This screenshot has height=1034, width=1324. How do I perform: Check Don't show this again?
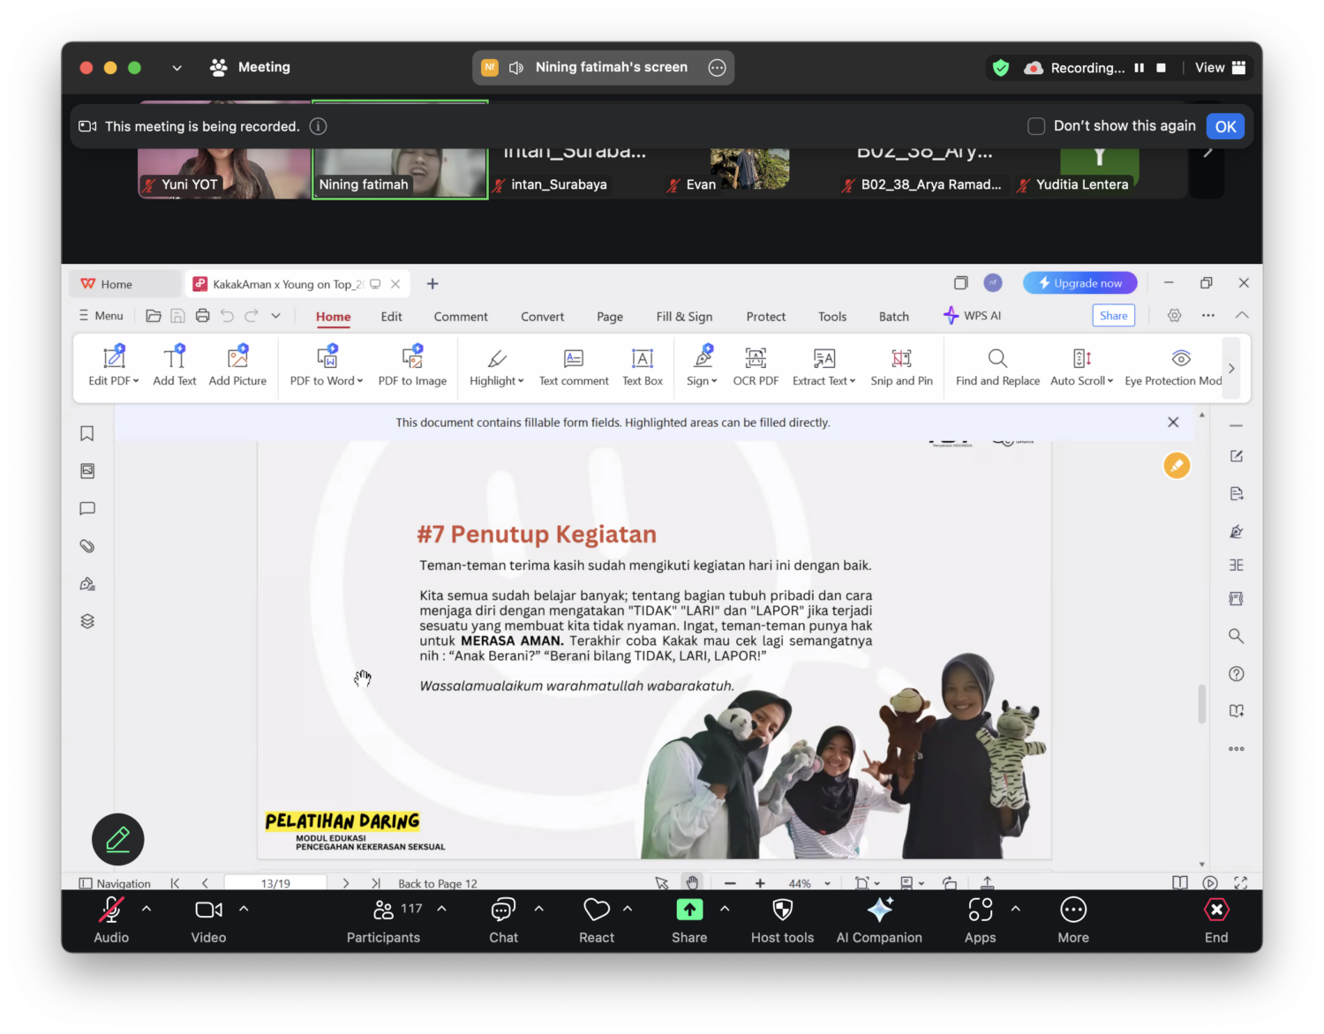(1036, 126)
